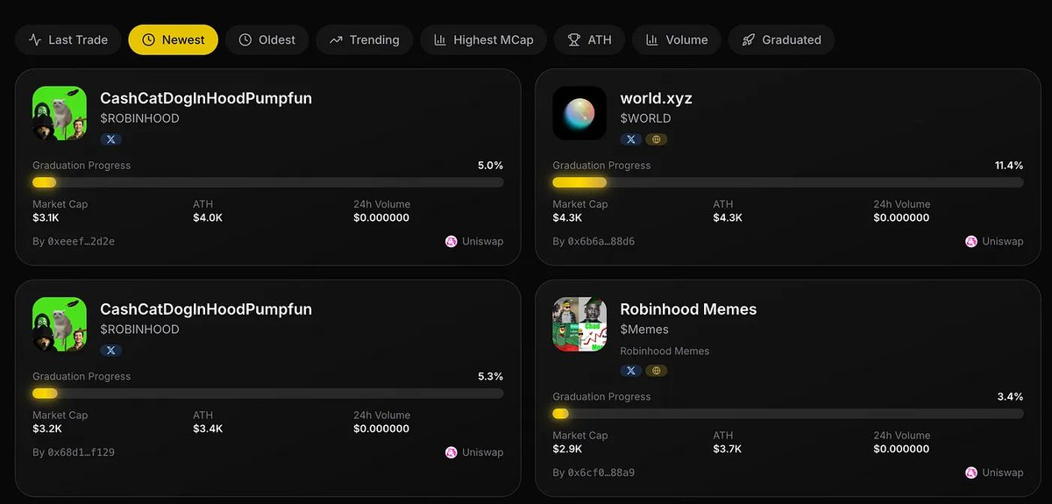Open the Robinhood Memes token thumbnail
The height and width of the screenshot is (504, 1052).
click(579, 324)
